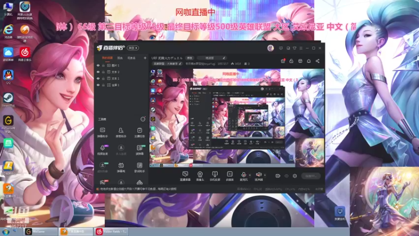Open the mode switch pill beside the logo
419x236 pixels.
point(133,48)
